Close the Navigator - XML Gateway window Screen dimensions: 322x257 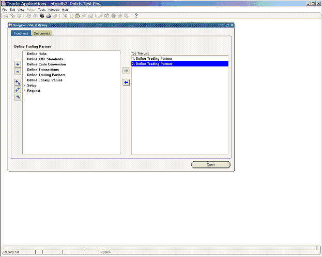pyautogui.click(x=232, y=25)
